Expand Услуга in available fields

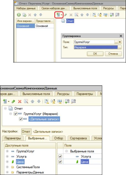[7, 156]
